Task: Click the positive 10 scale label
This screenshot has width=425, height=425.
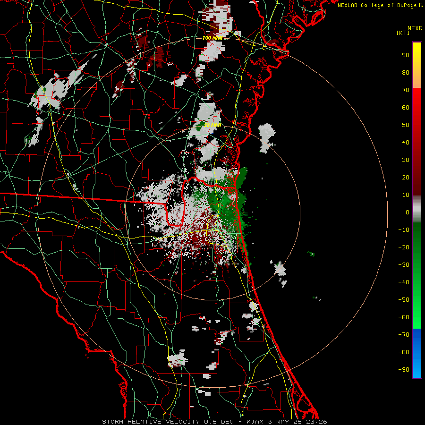Action: [x=406, y=195]
